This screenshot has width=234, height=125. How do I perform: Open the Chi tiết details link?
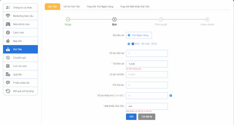click(x=119, y=96)
